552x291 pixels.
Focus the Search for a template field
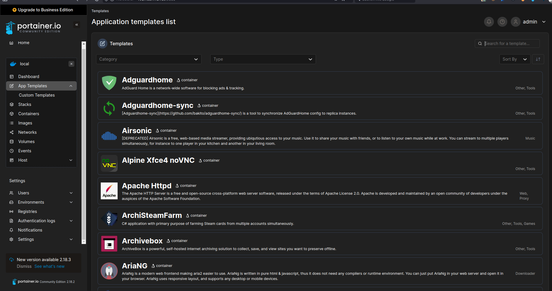coord(507,44)
